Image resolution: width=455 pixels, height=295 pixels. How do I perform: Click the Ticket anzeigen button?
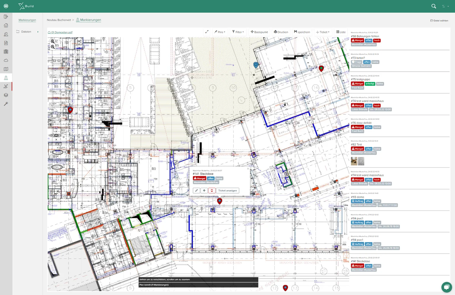coord(227,191)
